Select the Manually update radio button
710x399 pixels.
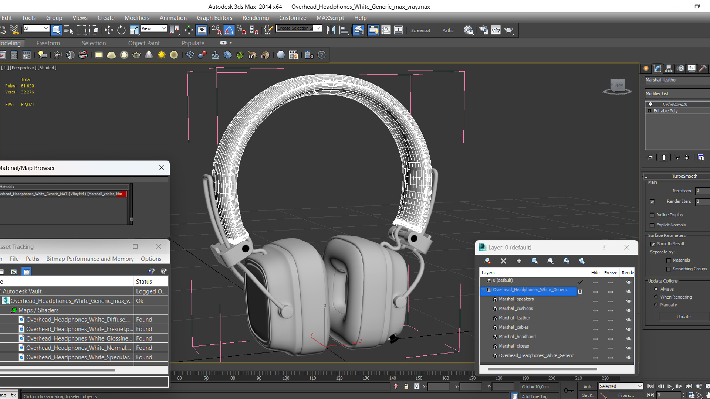[656, 305]
